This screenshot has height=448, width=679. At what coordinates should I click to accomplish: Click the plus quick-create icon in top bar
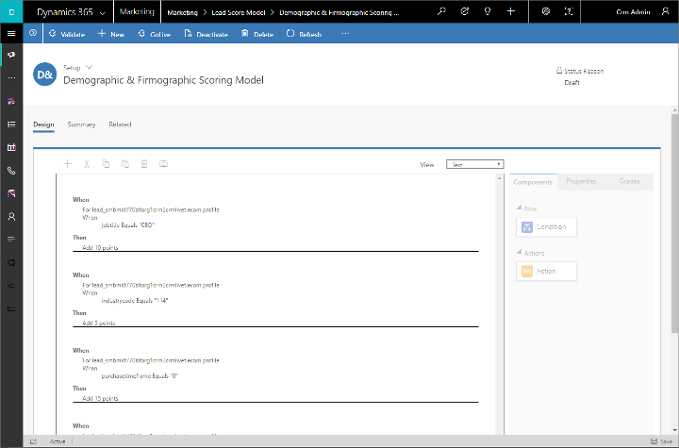510,11
